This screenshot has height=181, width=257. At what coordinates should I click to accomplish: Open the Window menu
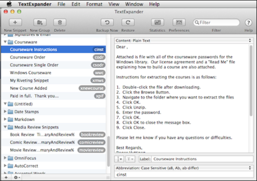point(134,4)
